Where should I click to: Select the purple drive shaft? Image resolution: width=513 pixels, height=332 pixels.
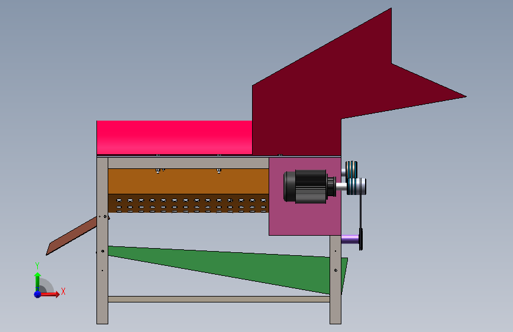(x=350, y=239)
